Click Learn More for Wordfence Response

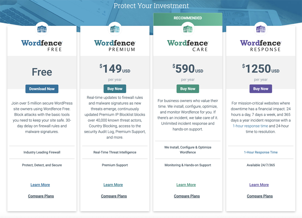(259, 185)
